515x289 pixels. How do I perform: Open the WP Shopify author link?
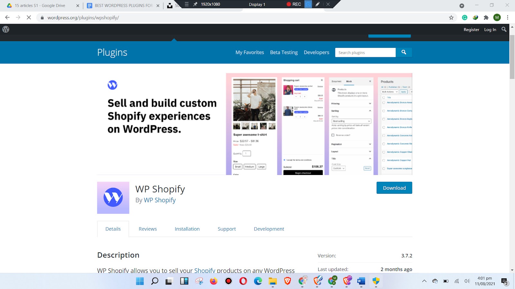[160, 200]
